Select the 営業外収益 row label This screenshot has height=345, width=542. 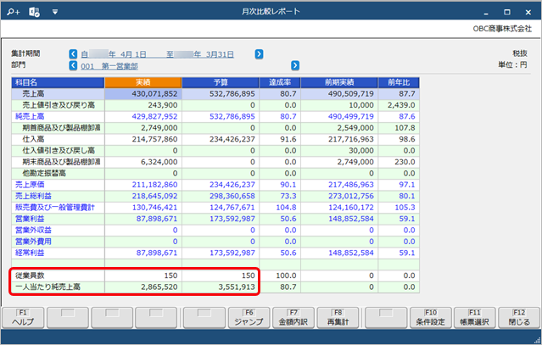point(33,230)
